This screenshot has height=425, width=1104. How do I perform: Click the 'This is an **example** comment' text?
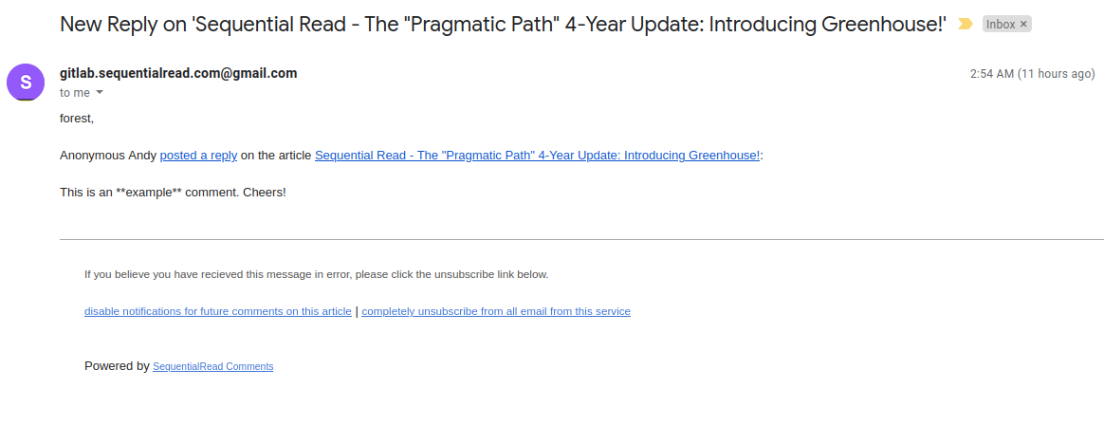coord(173,192)
